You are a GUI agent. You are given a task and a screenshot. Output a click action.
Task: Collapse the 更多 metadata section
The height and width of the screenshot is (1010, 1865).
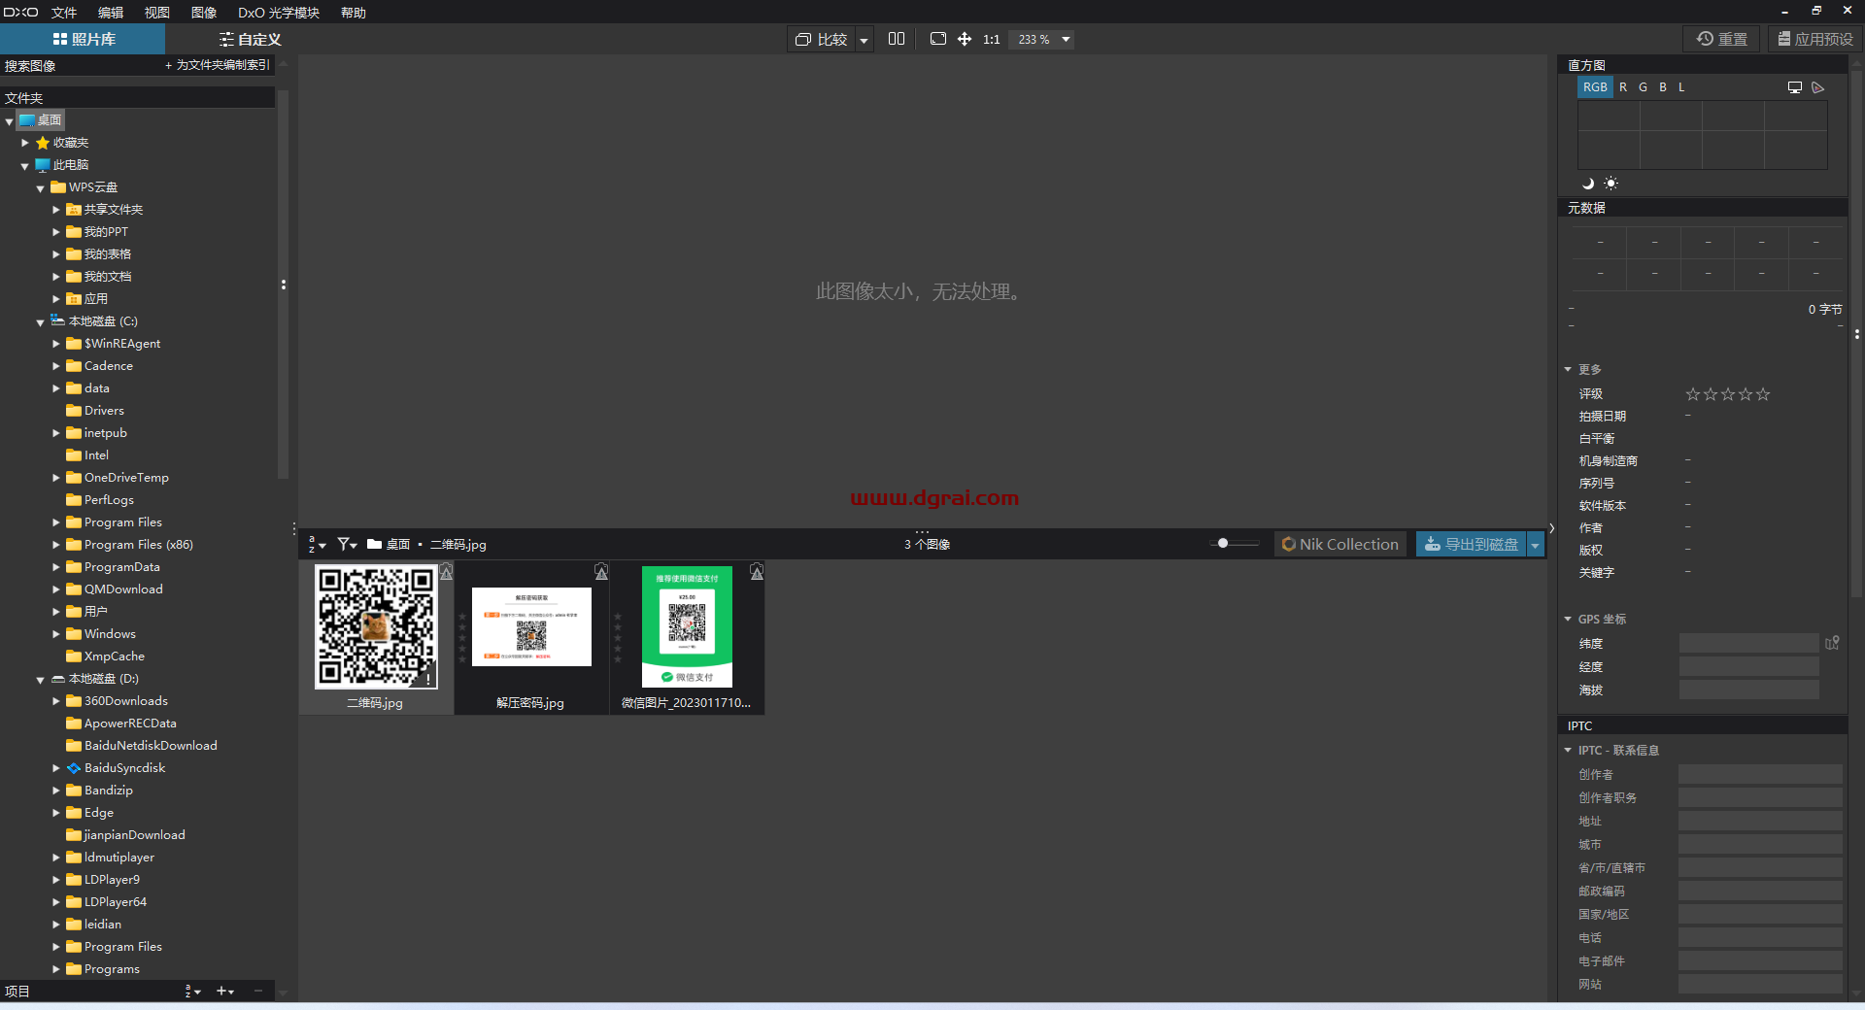pos(1568,370)
